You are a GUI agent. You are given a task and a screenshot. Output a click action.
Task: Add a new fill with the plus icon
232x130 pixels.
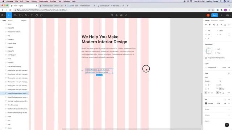(x=229, y=100)
